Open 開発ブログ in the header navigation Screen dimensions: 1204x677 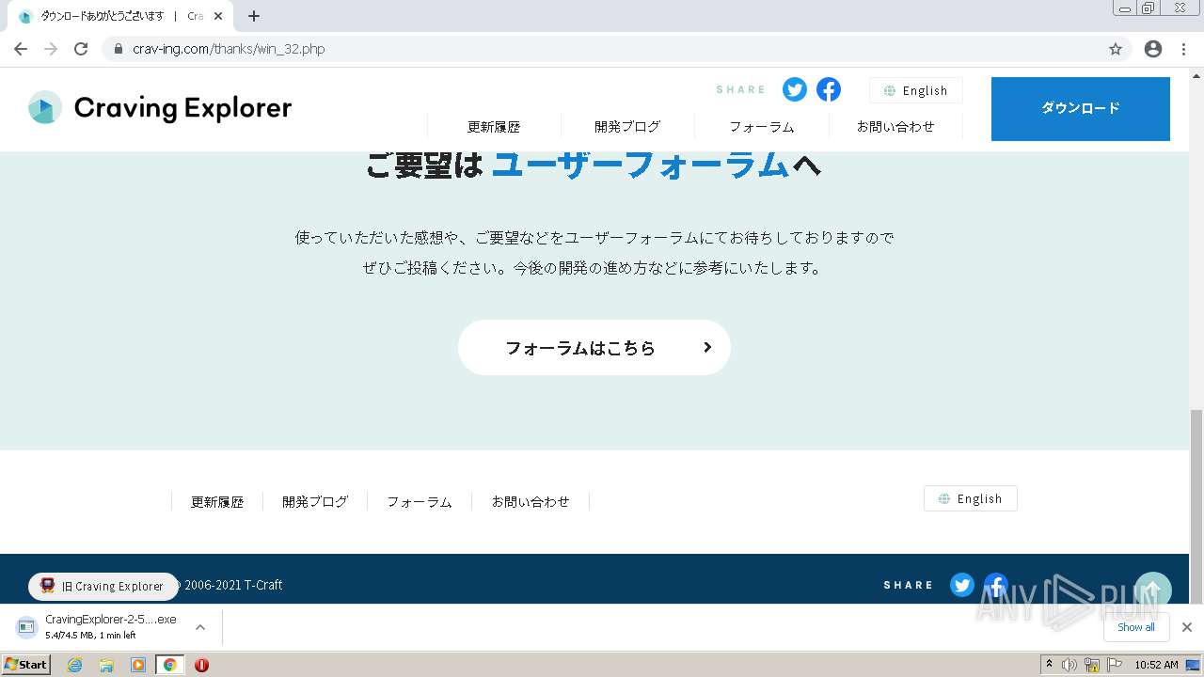tap(627, 126)
